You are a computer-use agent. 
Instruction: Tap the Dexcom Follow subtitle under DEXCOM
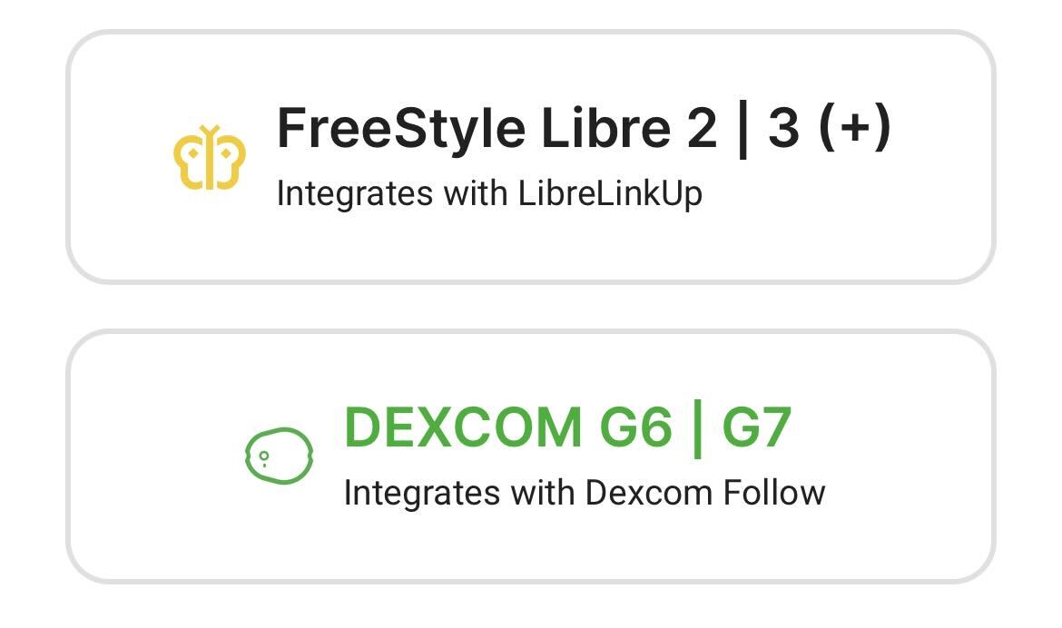coord(585,493)
